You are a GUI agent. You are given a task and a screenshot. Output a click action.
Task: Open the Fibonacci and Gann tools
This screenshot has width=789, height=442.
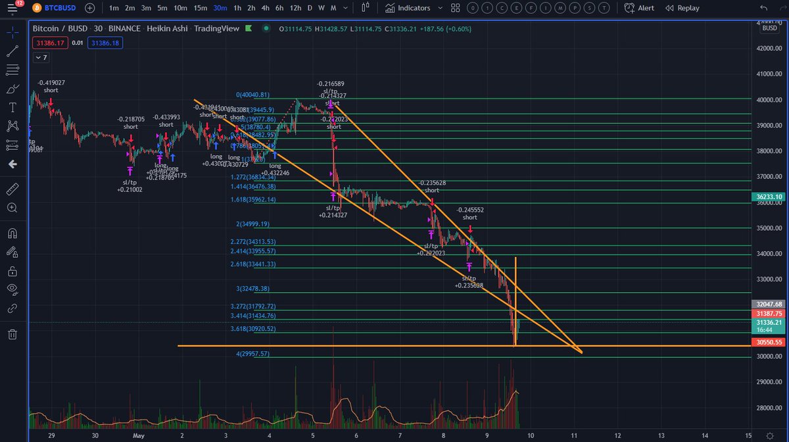pyautogui.click(x=12, y=70)
